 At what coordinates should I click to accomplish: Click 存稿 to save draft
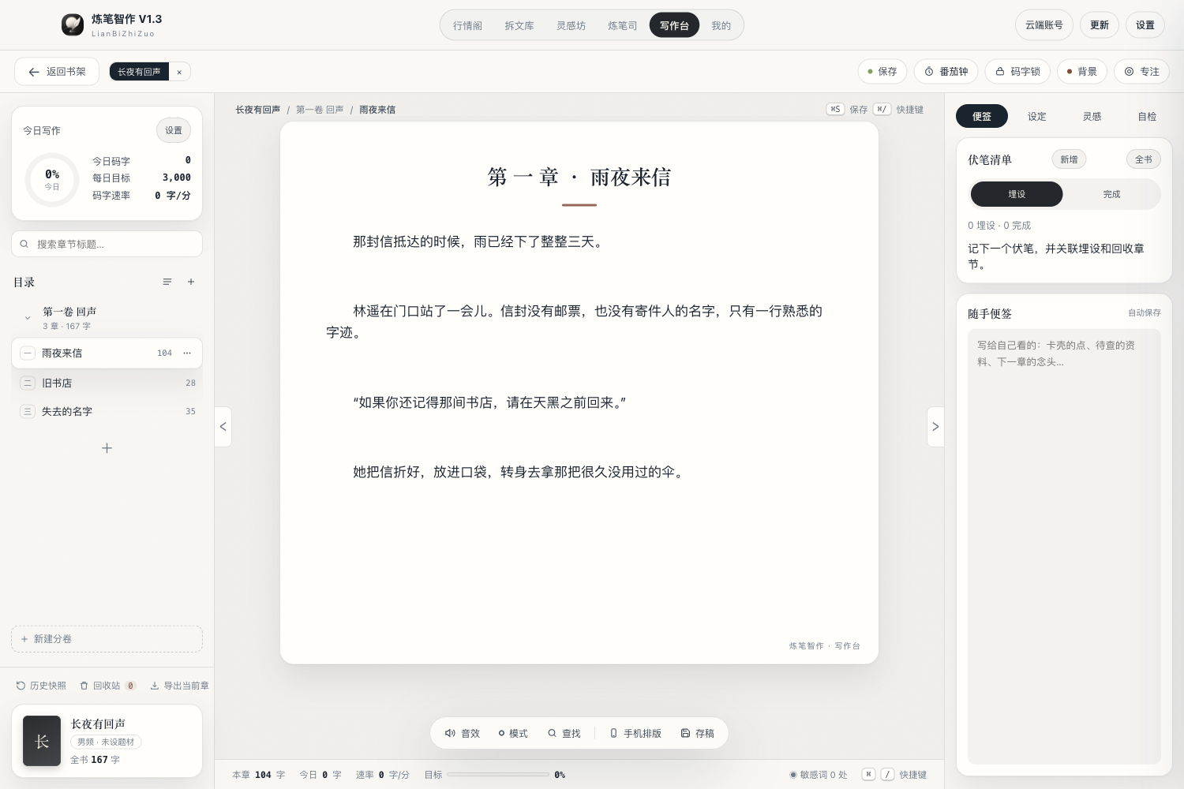[698, 733]
